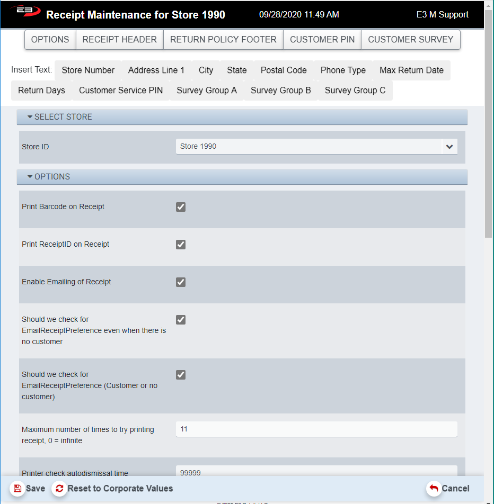Click the Reset to Corporate Values refresh icon
The image size is (494, 504).
pyautogui.click(x=59, y=488)
